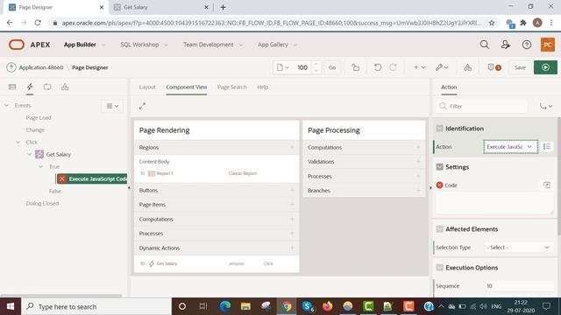Open the PC account menu
The height and width of the screenshot is (315, 561).
coord(547,45)
